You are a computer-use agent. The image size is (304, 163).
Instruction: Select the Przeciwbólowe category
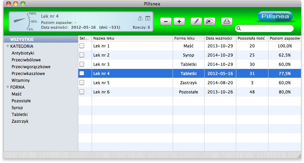click(26, 60)
